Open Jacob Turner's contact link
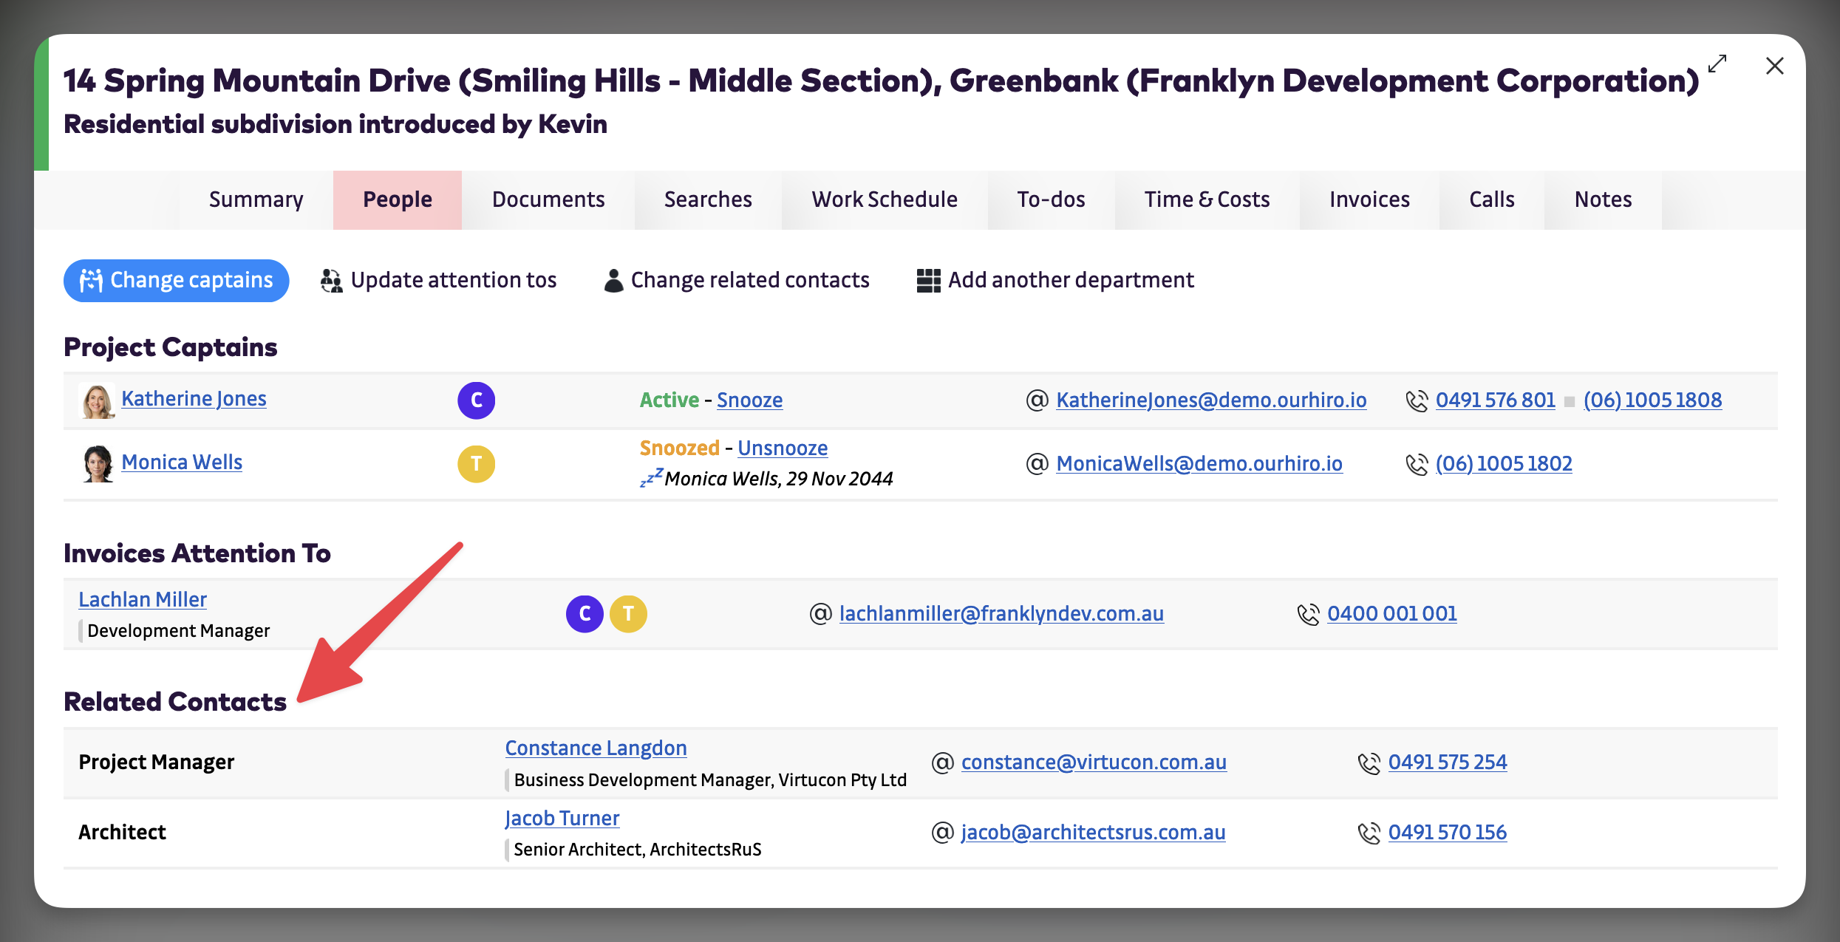This screenshot has width=1840, height=942. (562, 819)
